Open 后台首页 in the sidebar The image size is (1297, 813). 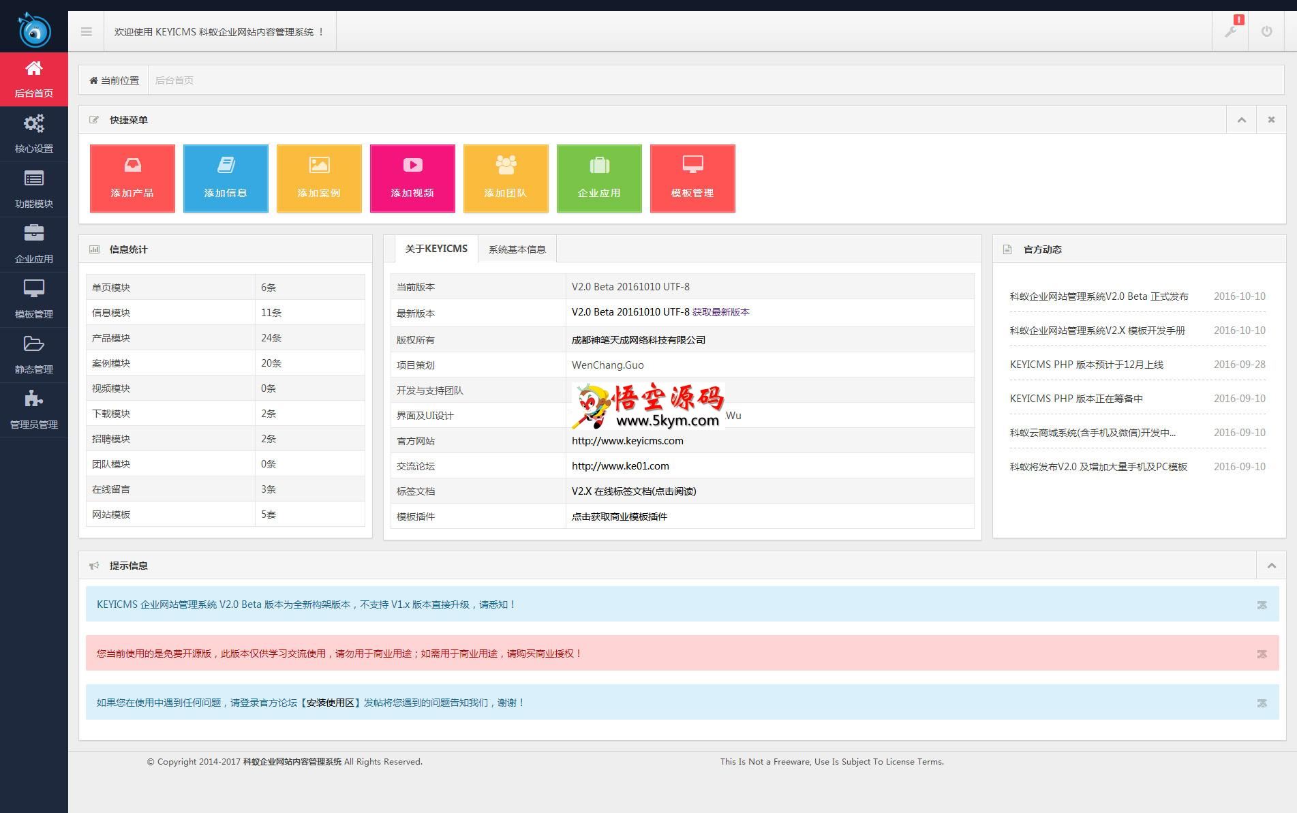coord(34,79)
